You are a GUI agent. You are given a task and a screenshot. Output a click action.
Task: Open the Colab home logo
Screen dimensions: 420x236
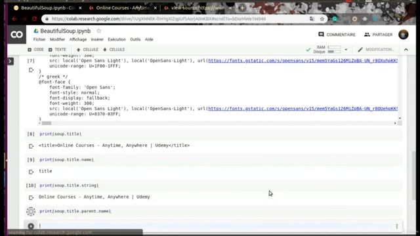(x=16, y=35)
